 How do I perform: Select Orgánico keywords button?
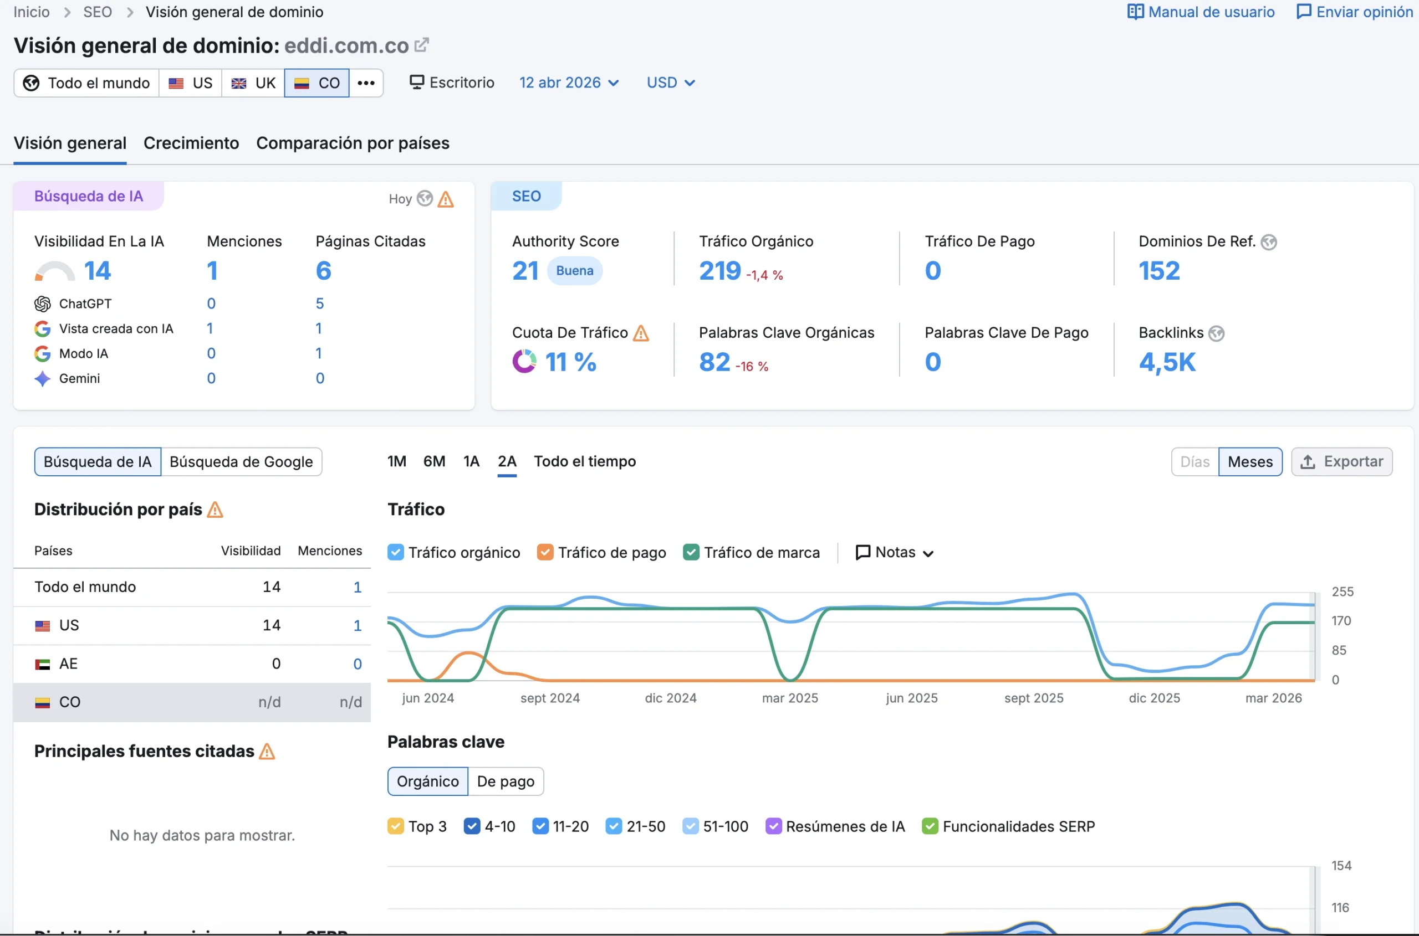point(428,781)
